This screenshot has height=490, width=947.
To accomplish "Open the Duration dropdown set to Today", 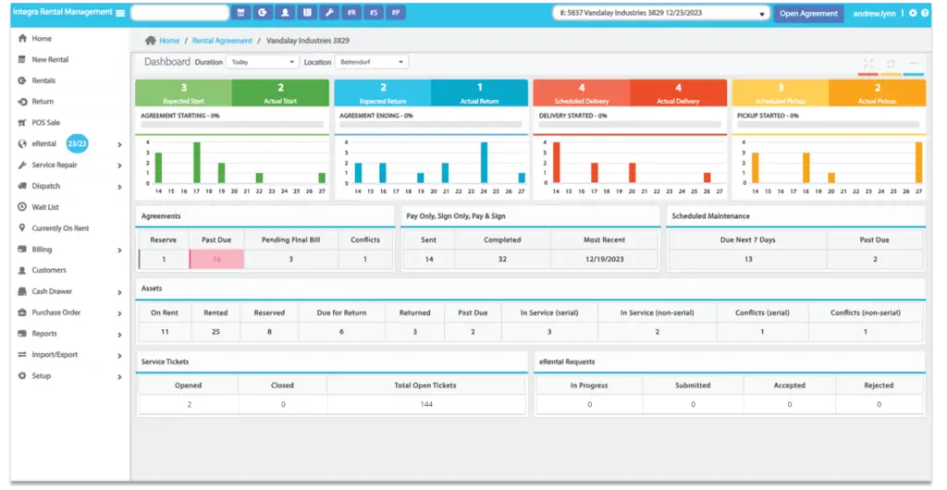I will [x=262, y=62].
